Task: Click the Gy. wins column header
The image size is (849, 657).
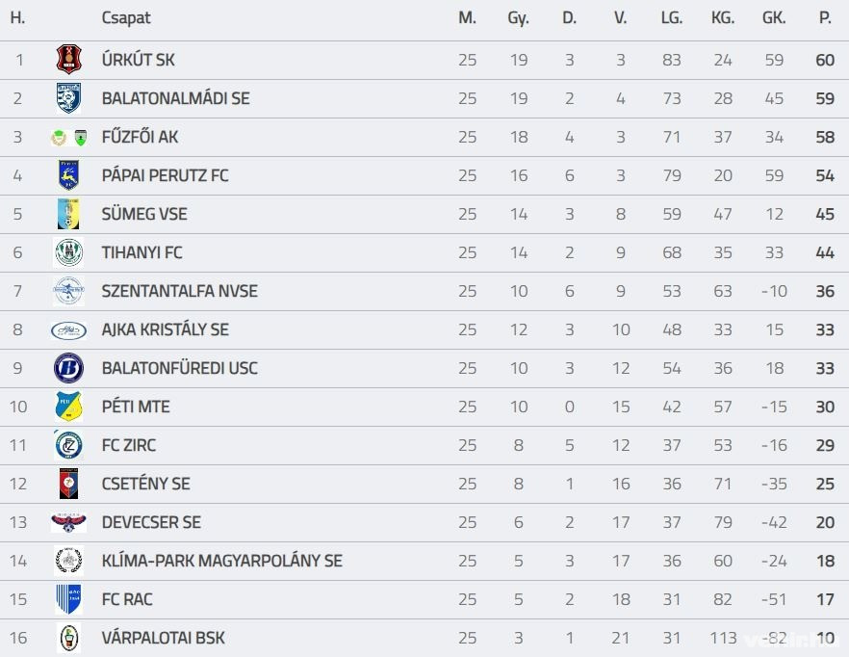Action: 518,17
